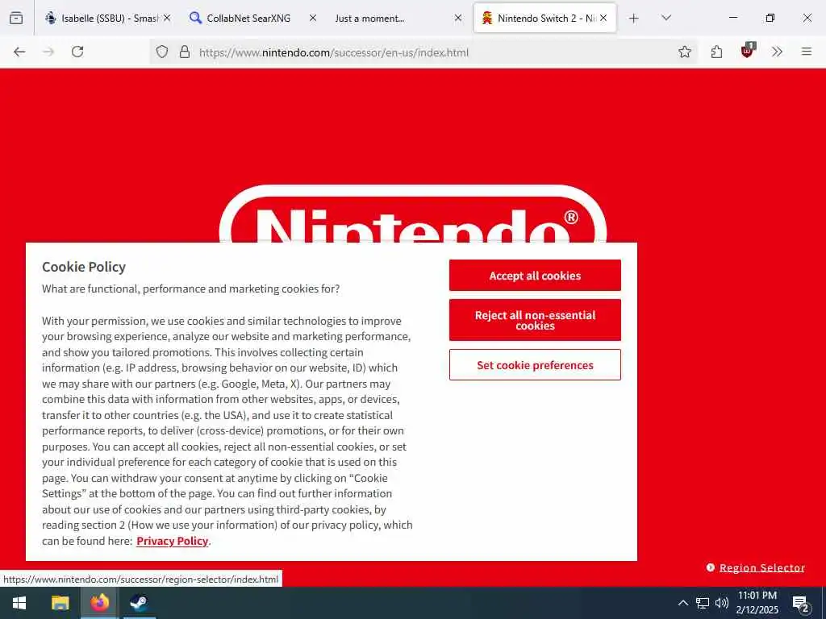Restore down the Firefox window
This screenshot has width=826, height=619.
770,18
